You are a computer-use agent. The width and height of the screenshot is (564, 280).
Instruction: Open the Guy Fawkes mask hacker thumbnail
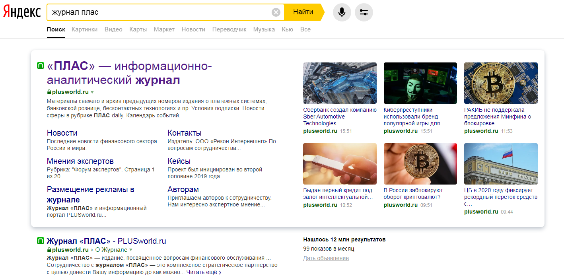pos(420,83)
